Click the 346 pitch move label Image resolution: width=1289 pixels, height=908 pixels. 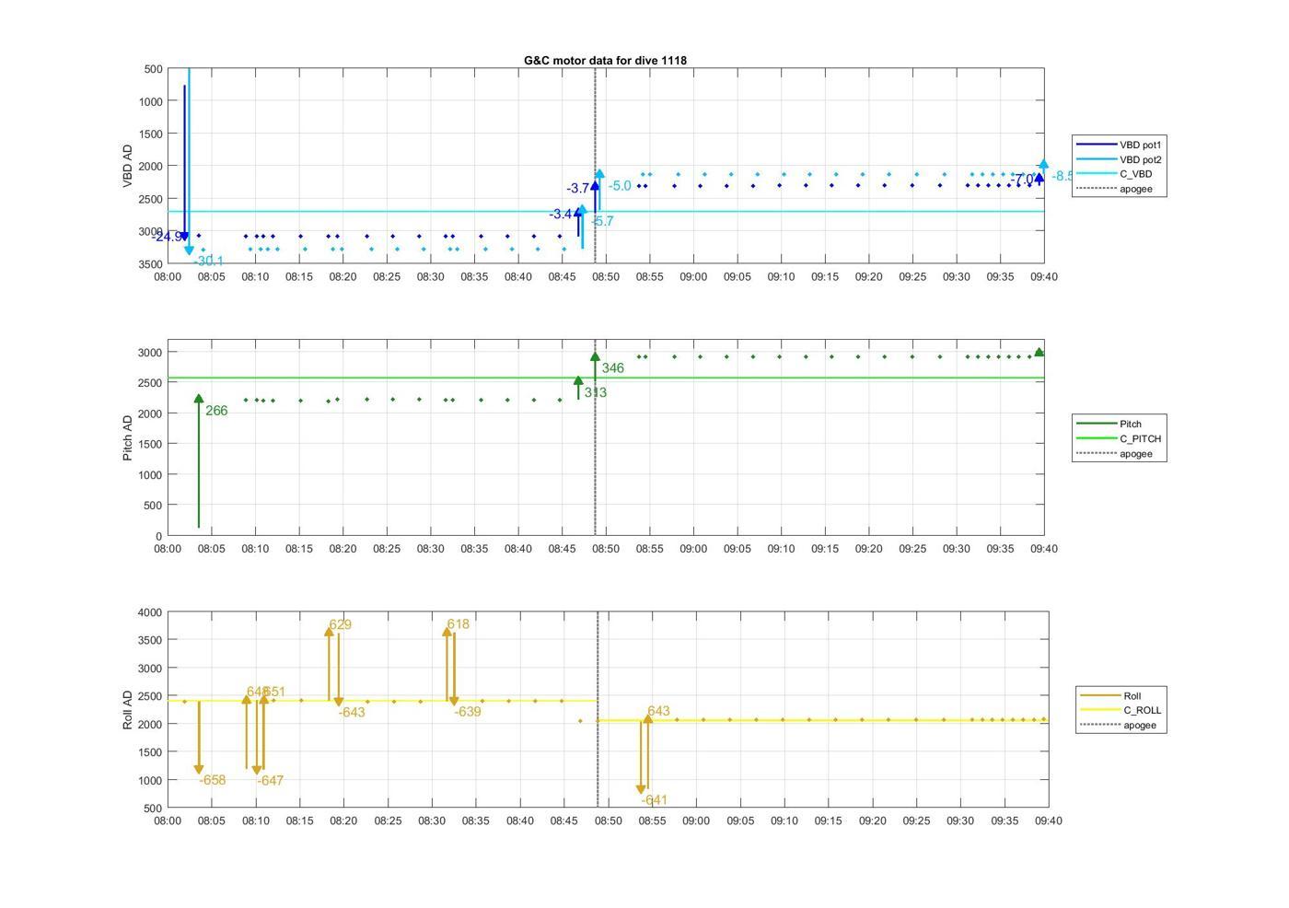click(612, 368)
